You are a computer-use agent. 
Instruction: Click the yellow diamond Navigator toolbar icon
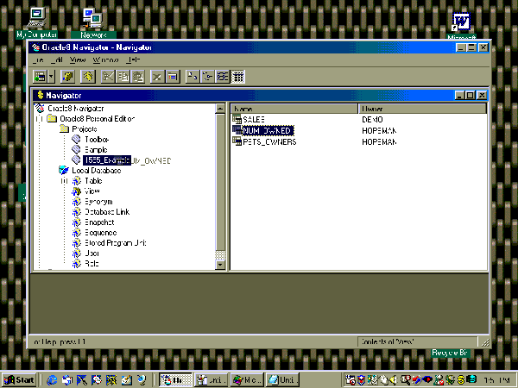point(88,77)
